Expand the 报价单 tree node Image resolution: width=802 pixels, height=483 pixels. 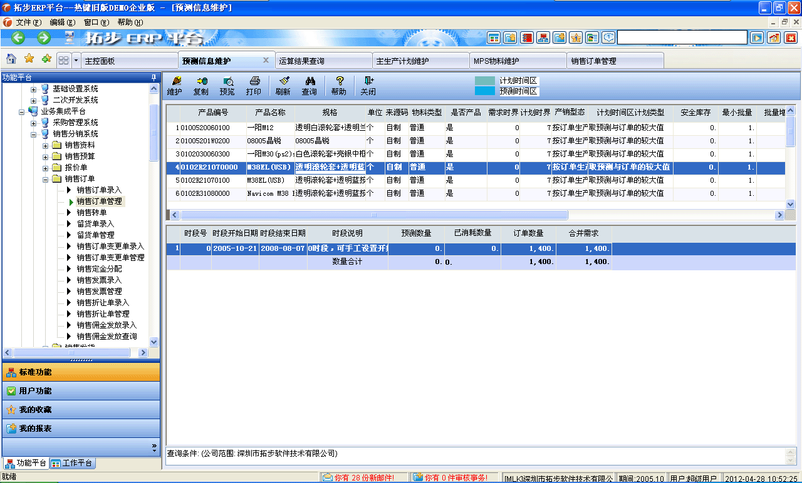point(44,167)
